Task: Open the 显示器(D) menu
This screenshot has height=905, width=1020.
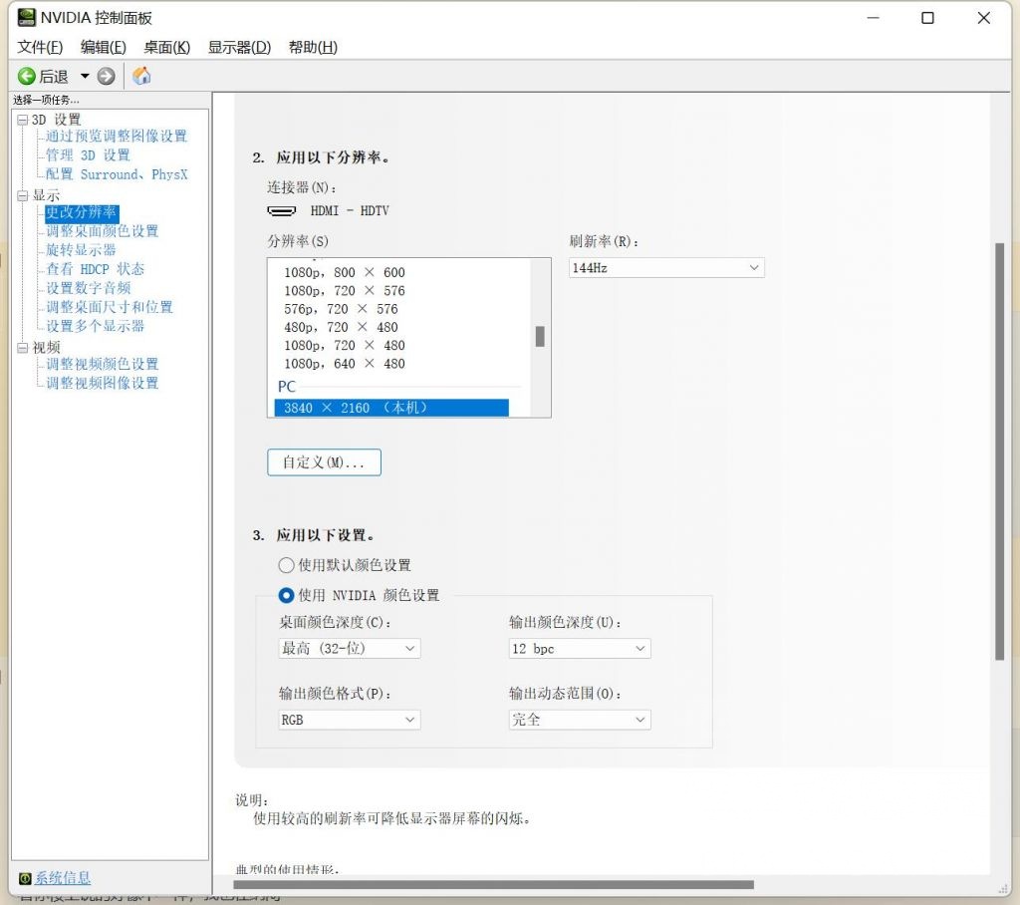Action: click(238, 47)
